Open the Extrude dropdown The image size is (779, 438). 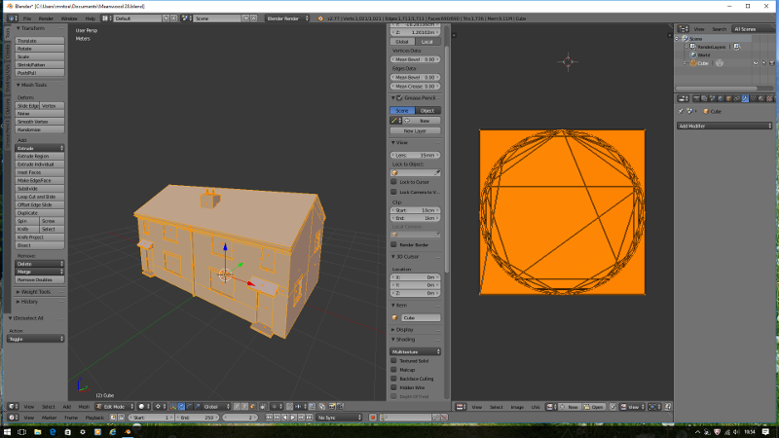[x=40, y=148]
